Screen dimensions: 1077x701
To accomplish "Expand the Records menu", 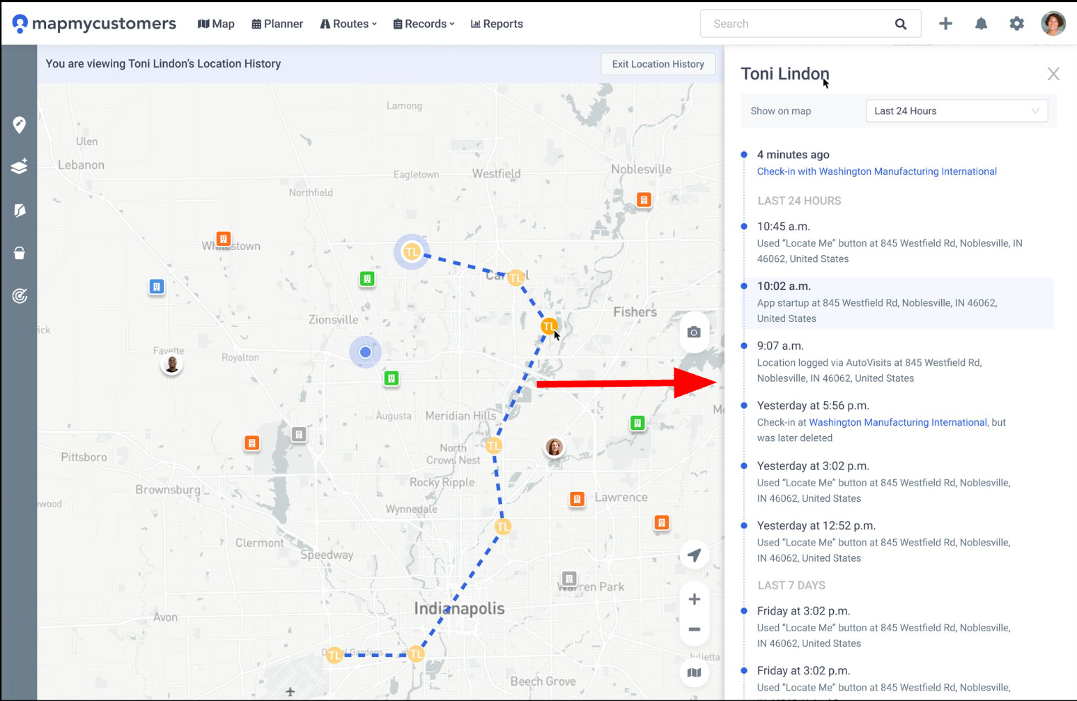I will click(x=424, y=24).
